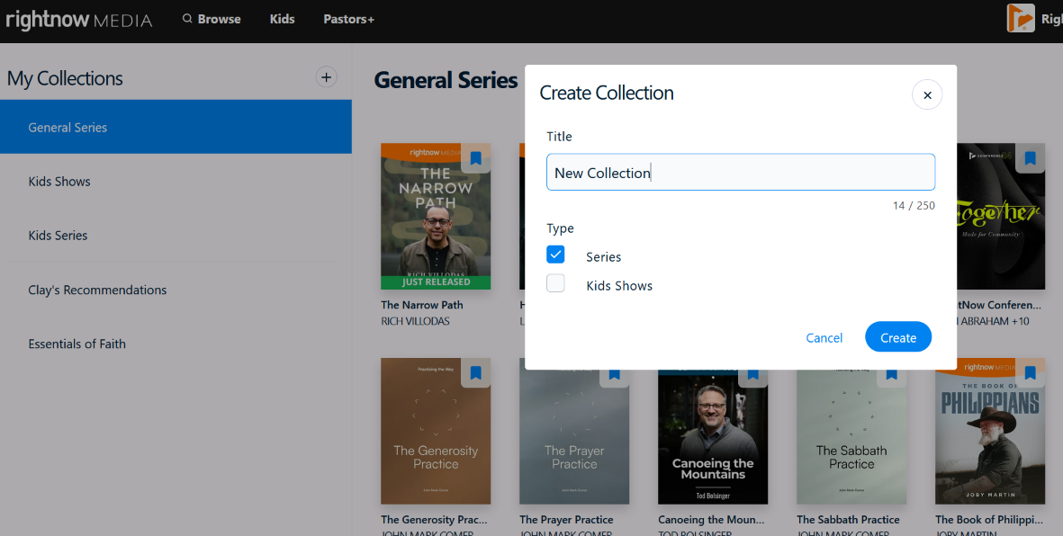1063x536 pixels.
Task: Toggle bookmark on Together conference poster
Action: (x=1030, y=158)
